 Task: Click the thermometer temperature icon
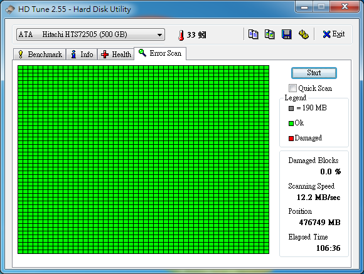pos(181,35)
